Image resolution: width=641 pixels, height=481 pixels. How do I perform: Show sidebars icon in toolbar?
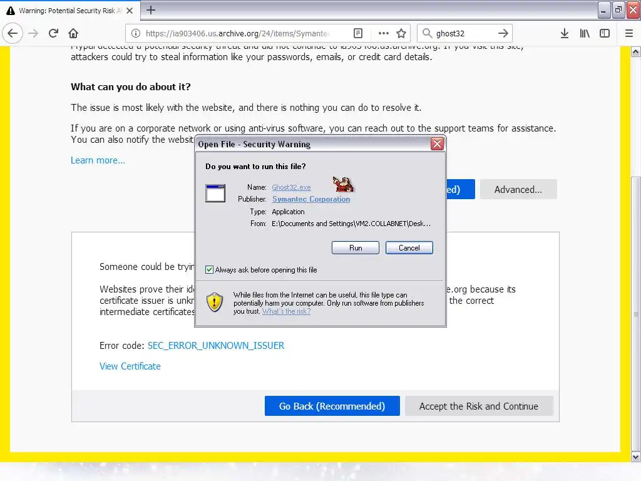click(605, 33)
